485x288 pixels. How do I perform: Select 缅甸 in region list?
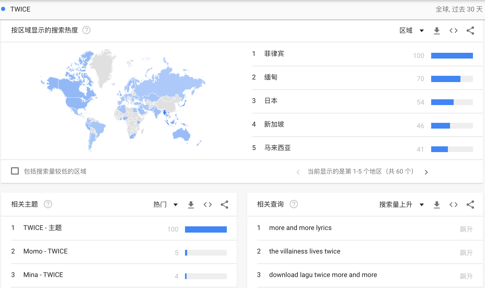(x=270, y=77)
